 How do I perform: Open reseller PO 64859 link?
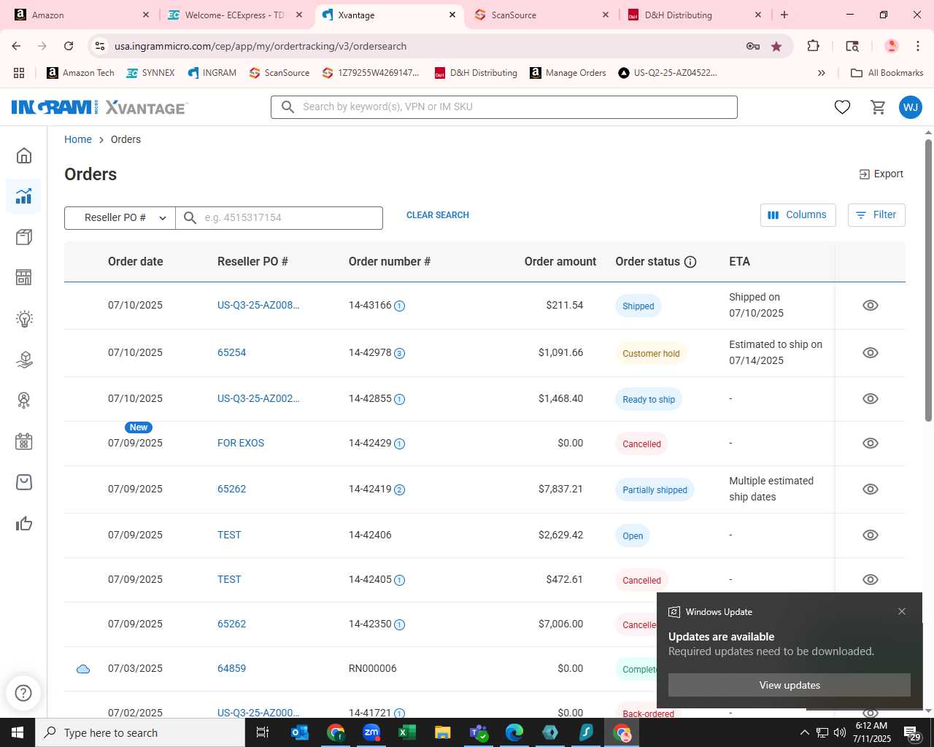pyautogui.click(x=232, y=669)
